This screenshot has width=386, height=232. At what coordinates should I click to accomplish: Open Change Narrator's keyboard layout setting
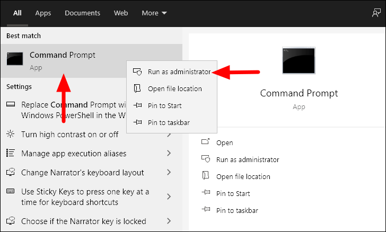pyautogui.click(x=83, y=172)
